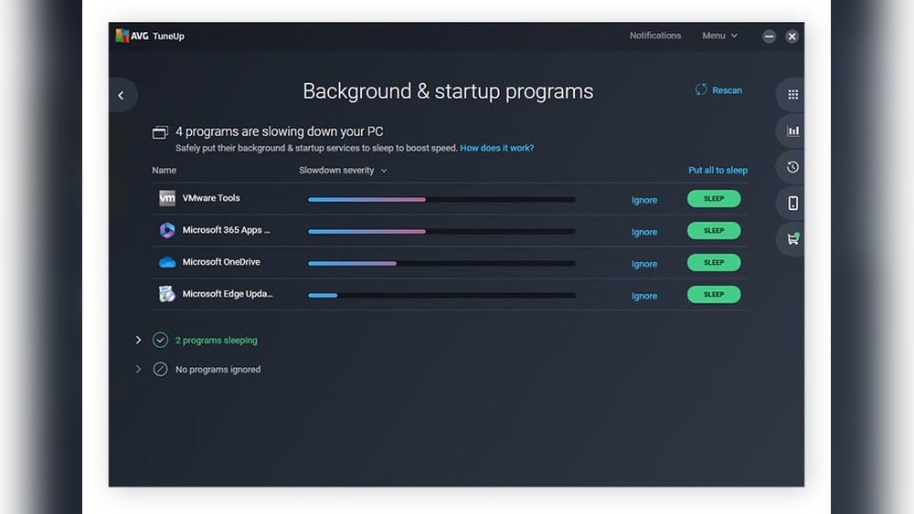Open the apps grid sidebar icon
The image size is (914, 514).
coord(792,94)
